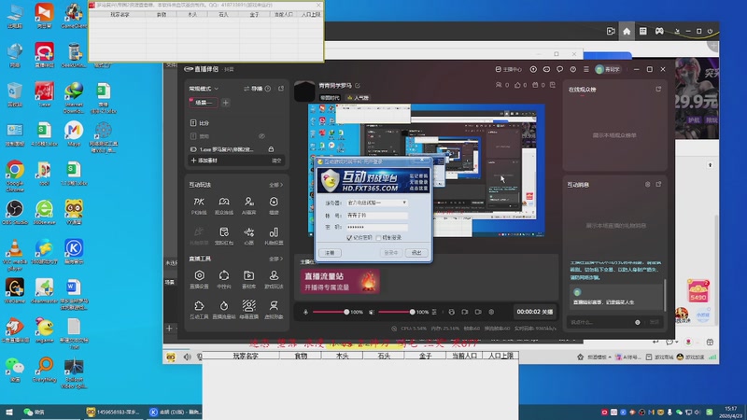Open the 虚拟形象 avatar icon
747x420 pixels.
(274, 309)
